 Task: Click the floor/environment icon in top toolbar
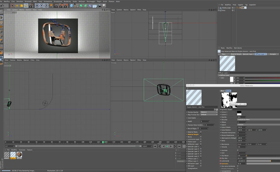[94, 6]
